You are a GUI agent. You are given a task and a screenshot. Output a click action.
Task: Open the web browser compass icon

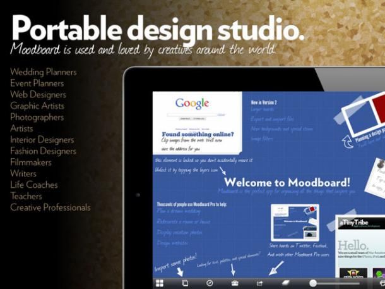point(210,283)
